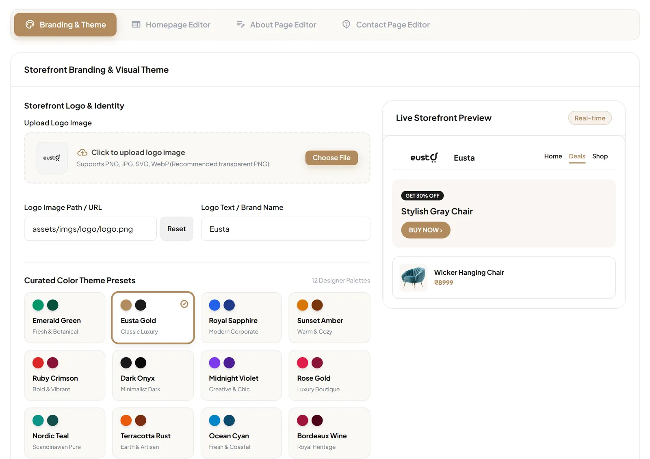Image resolution: width=650 pixels, height=459 pixels.
Task: Click the cloud upload icon
Action: (x=82, y=153)
